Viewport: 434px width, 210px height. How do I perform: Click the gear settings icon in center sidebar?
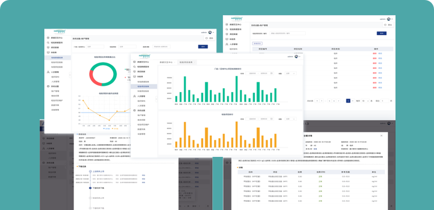tap(135, 110)
